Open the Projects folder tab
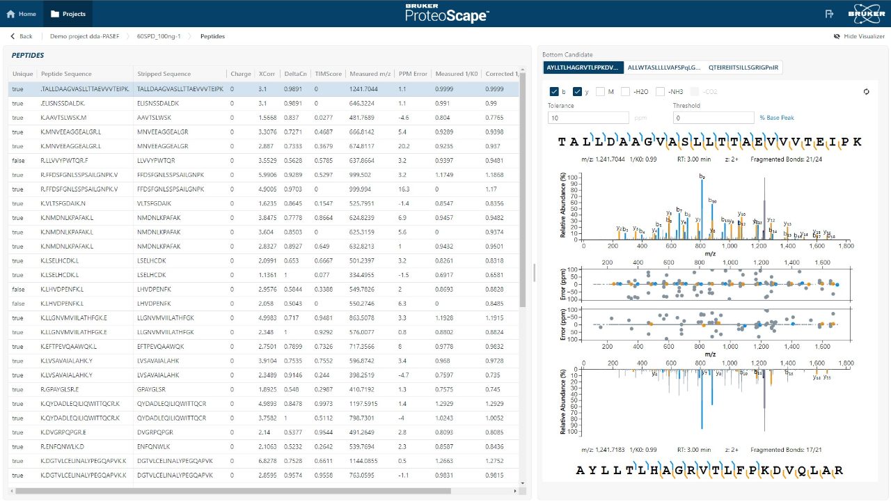891x502 pixels. pyautogui.click(x=68, y=14)
